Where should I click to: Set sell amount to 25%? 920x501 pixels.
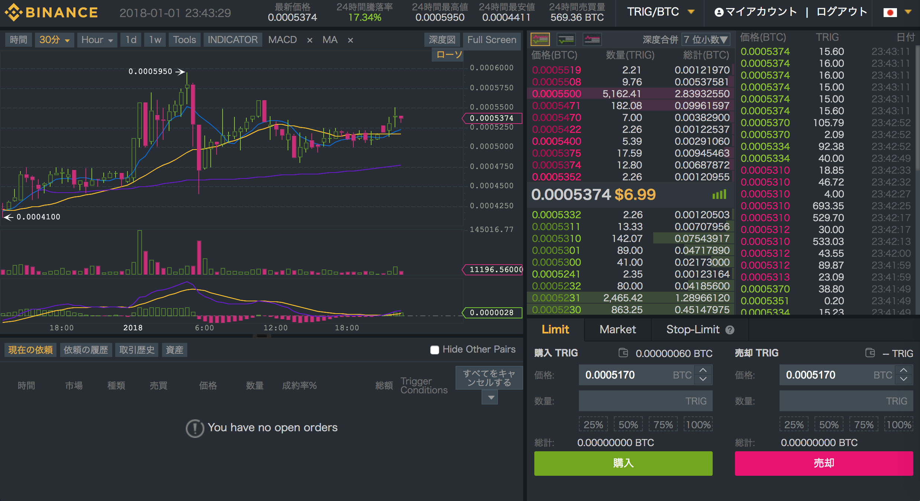[794, 425]
